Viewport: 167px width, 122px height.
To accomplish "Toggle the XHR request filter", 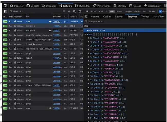I will click(x=112, y=11).
